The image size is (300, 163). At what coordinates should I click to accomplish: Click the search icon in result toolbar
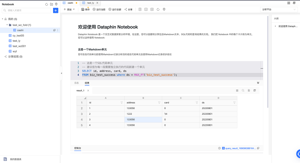243,90
